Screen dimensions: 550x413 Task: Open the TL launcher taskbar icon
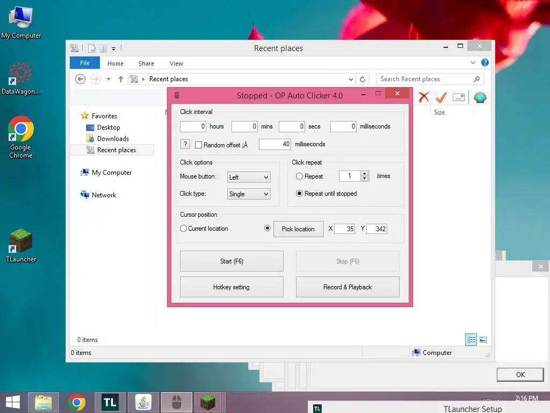click(110, 402)
